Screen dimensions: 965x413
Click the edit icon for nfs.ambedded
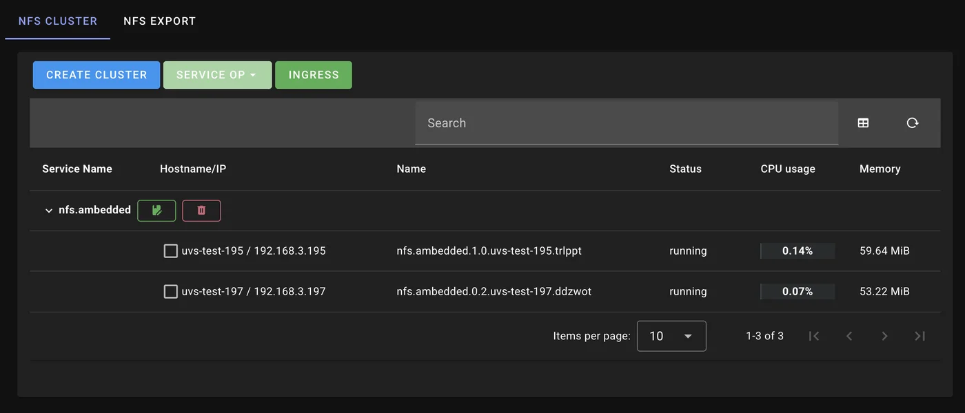(x=156, y=211)
